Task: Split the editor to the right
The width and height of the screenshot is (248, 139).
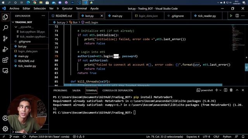Action: tap(237, 16)
